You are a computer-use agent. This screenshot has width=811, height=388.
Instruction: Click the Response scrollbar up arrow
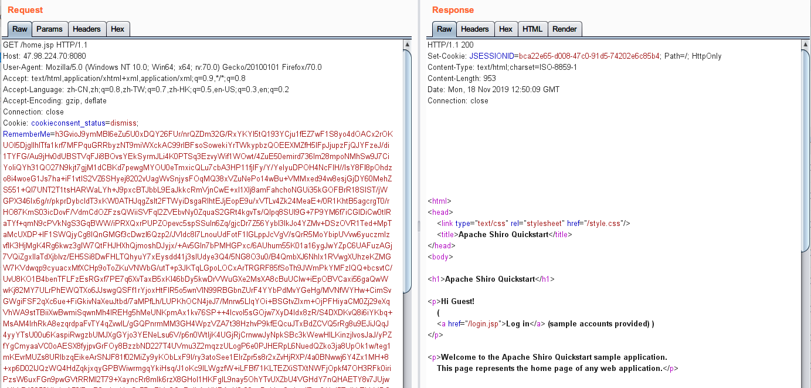coord(806,44)
